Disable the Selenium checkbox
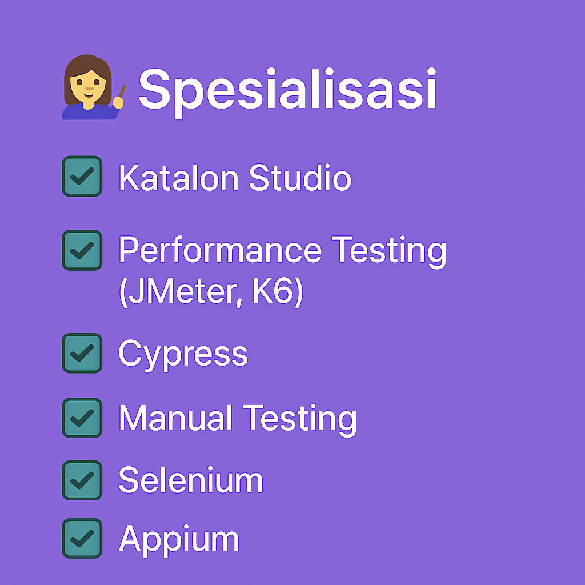585x585 pixels. pyautogui.click(x=82, y=480)
